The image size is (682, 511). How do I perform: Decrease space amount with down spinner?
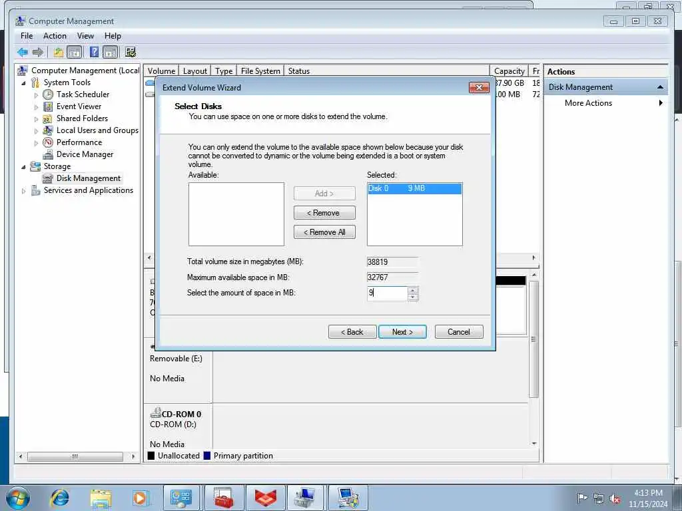pos(413,297)
